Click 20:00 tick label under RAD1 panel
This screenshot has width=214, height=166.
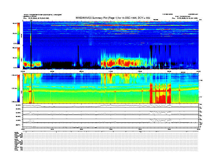169,71
